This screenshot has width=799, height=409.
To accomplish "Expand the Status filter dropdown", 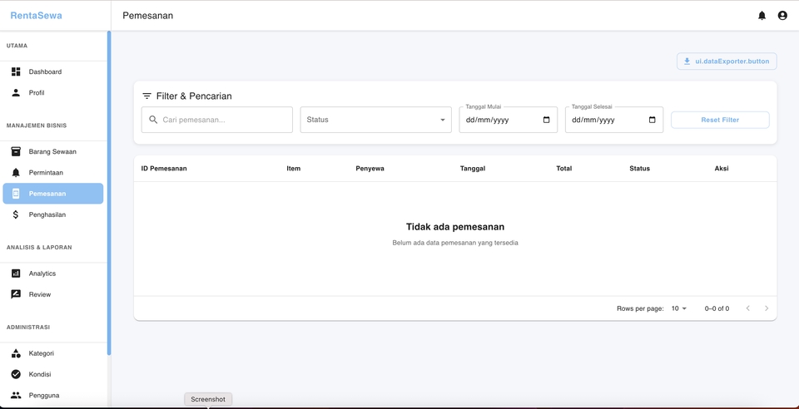I will pyautogui.click(x=375, y=120).
